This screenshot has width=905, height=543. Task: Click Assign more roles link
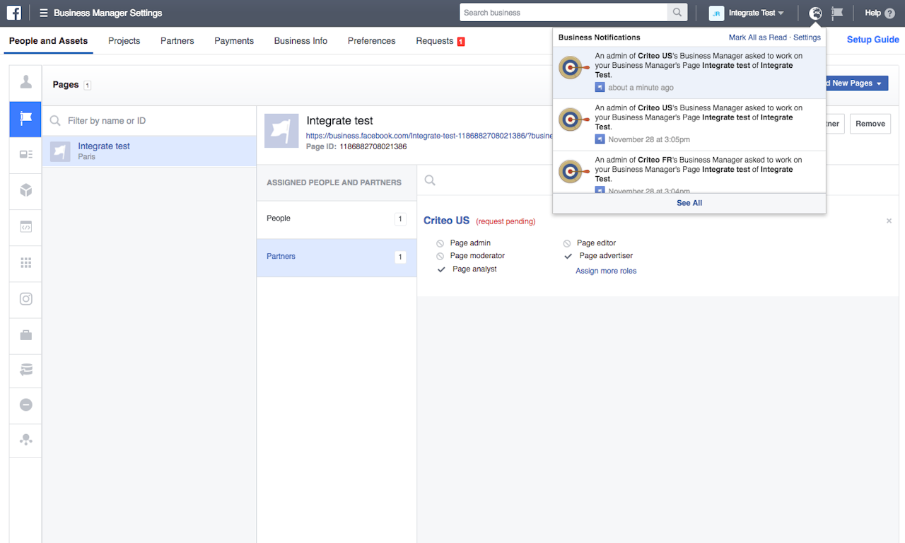606,271
